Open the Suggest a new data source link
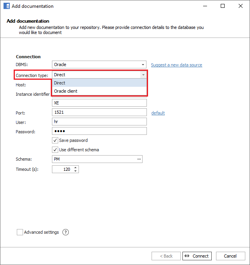Screen dimensions: 250x265 (x=177, y=65)
